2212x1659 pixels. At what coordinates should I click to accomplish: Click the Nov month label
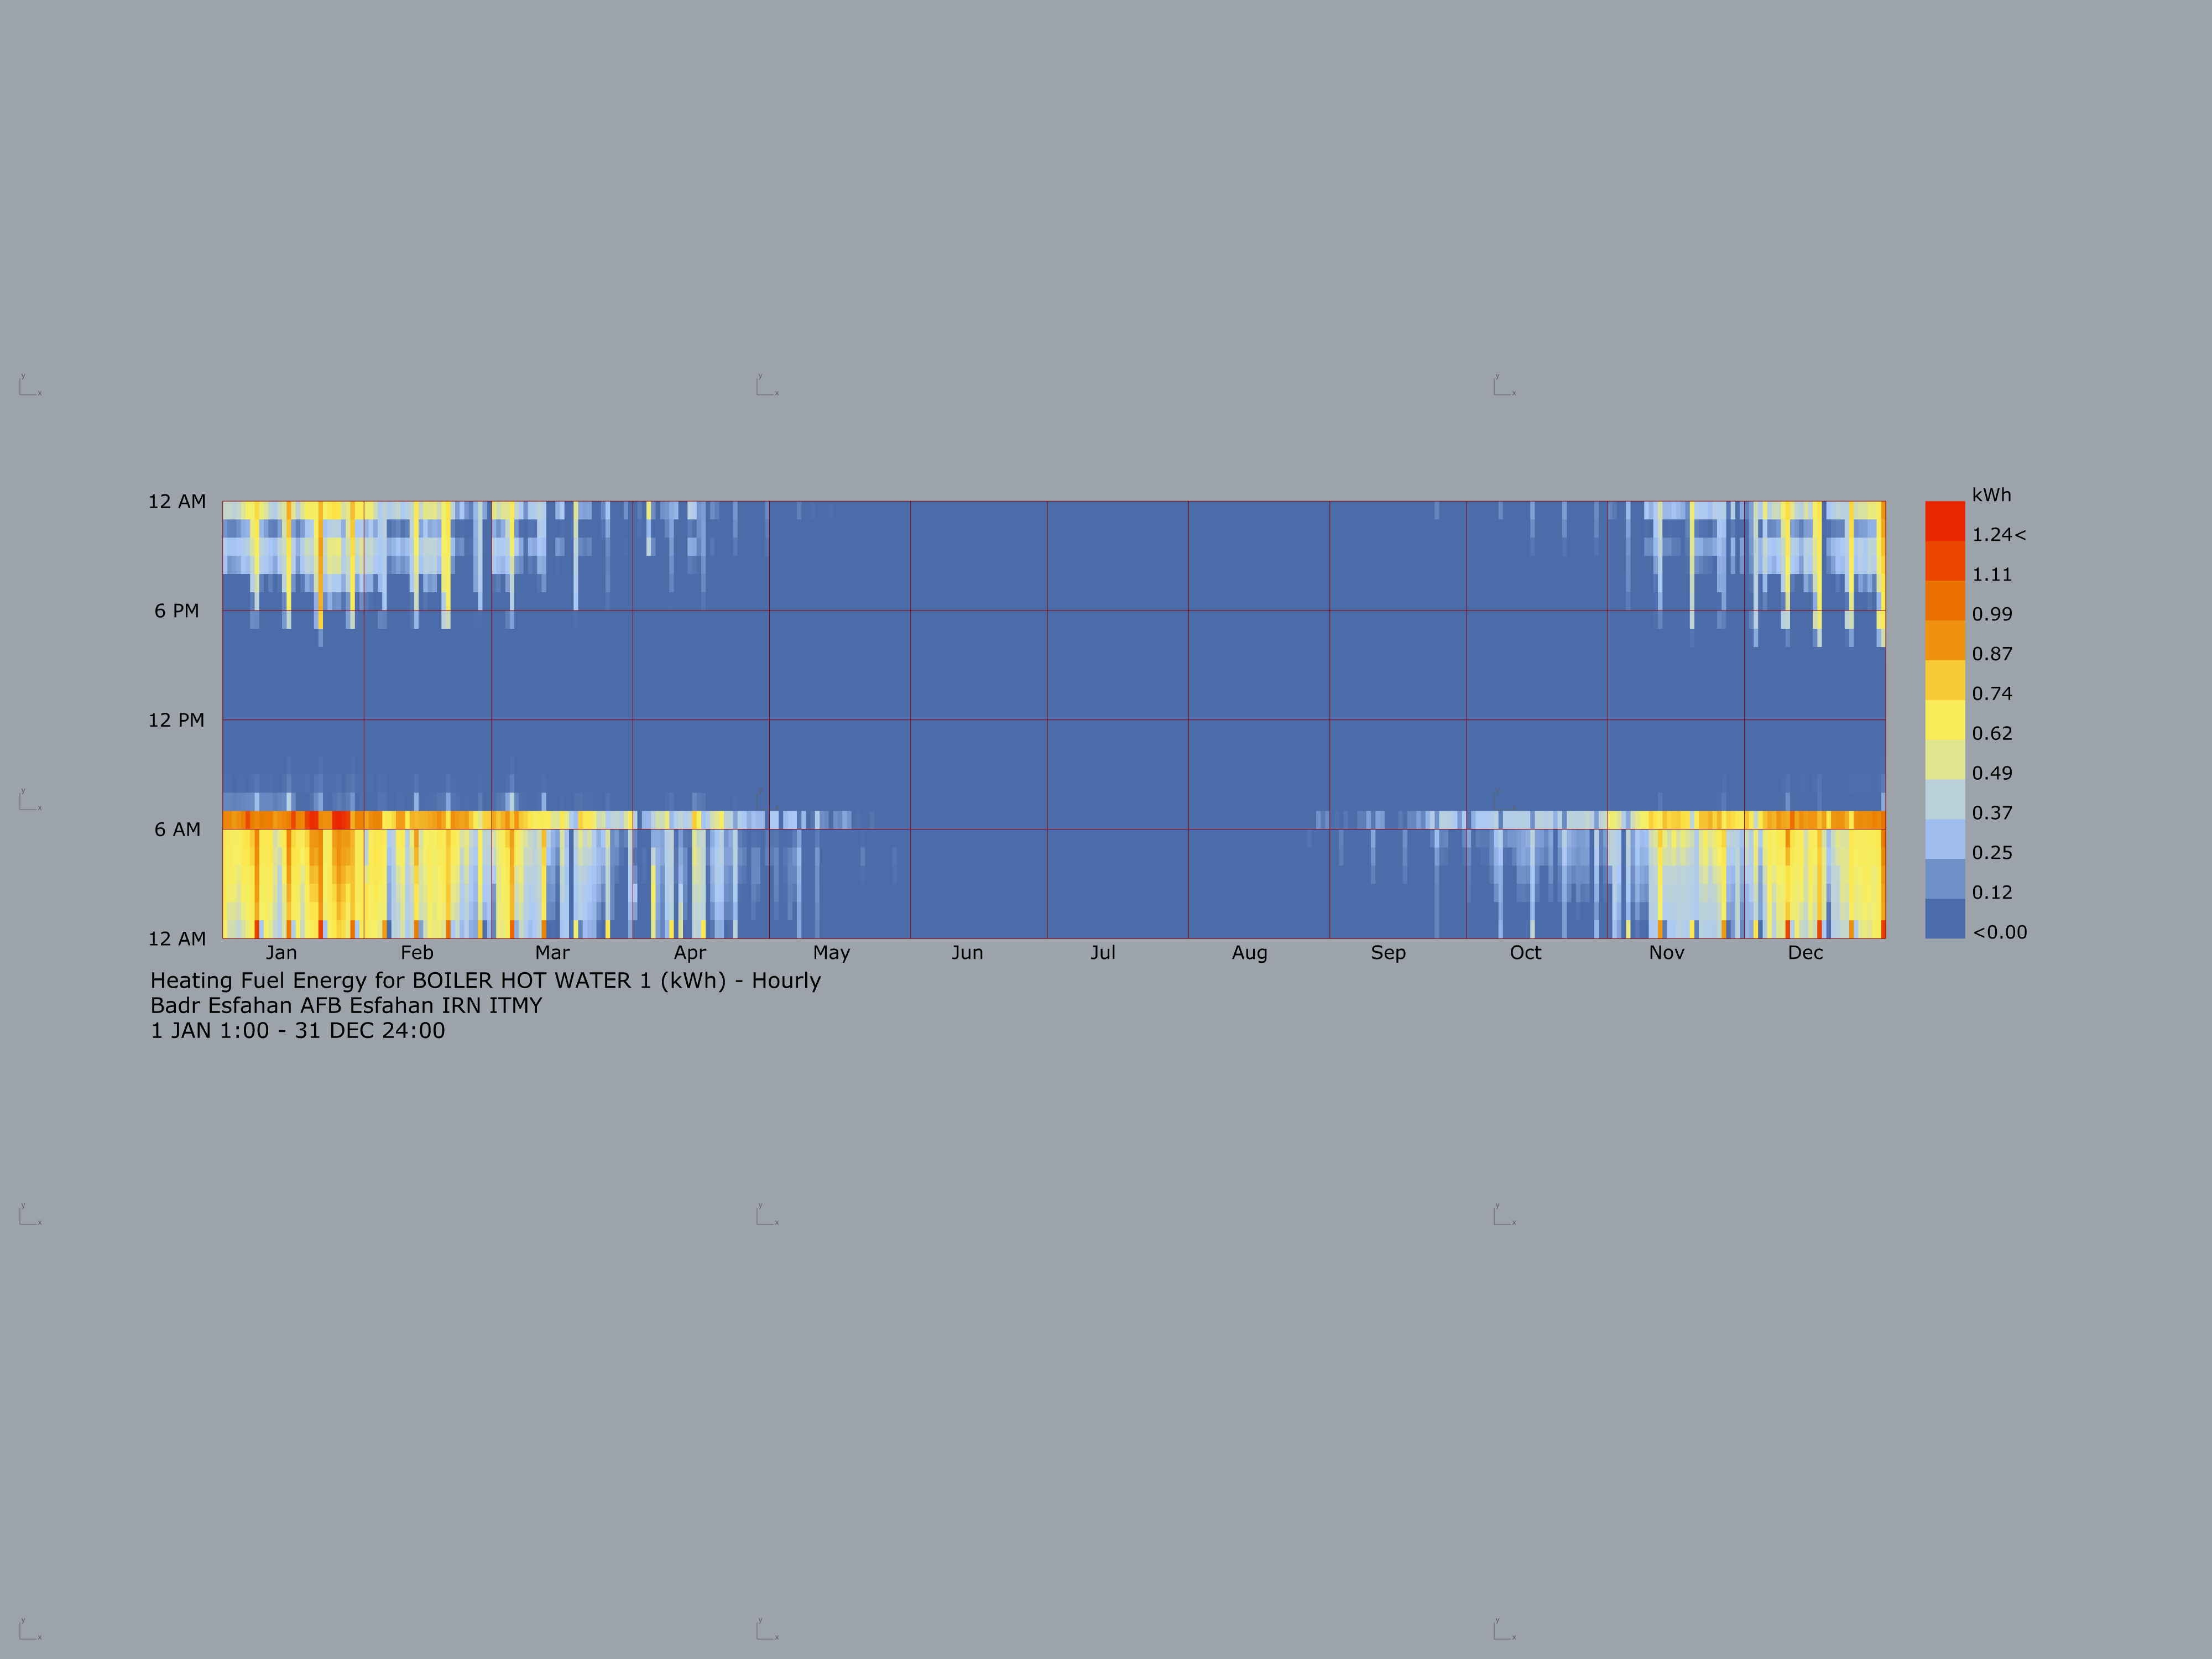(x=1667, y=953)
